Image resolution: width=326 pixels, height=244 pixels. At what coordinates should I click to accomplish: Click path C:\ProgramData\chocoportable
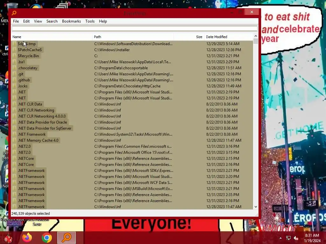(121, 68)
